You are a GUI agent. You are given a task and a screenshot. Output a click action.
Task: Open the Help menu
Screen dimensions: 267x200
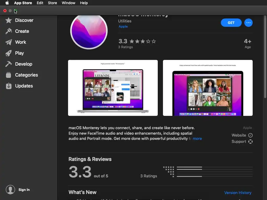coord(84,3)
